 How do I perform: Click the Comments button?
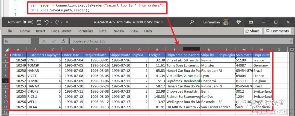278,31
